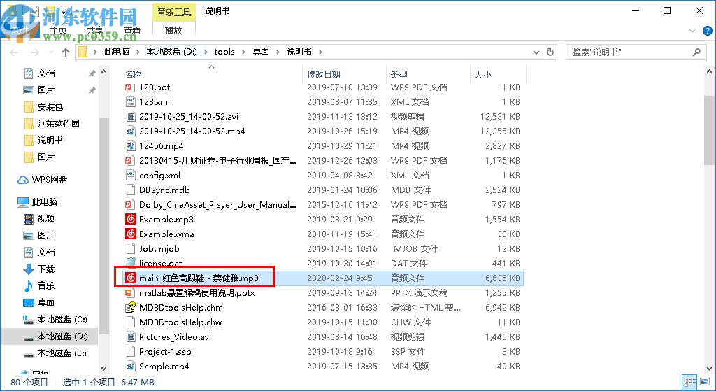The image size is (716, 391).
Task: Open the 123.pdf file icon
Action: point(131,87)
